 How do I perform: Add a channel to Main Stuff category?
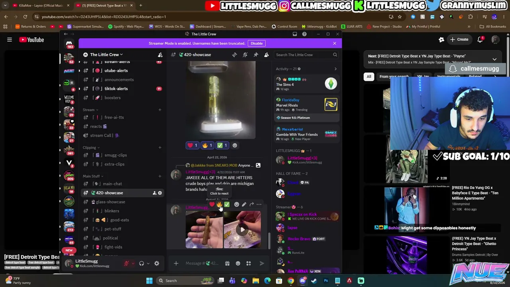click(x=160, y=176)
